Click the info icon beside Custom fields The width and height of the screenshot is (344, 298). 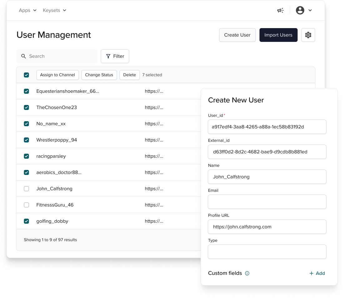(x=247, y=273)
